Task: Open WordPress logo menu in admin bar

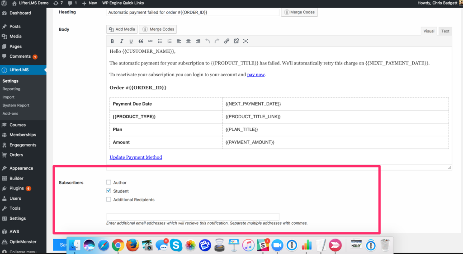Action: coord(4,3)
